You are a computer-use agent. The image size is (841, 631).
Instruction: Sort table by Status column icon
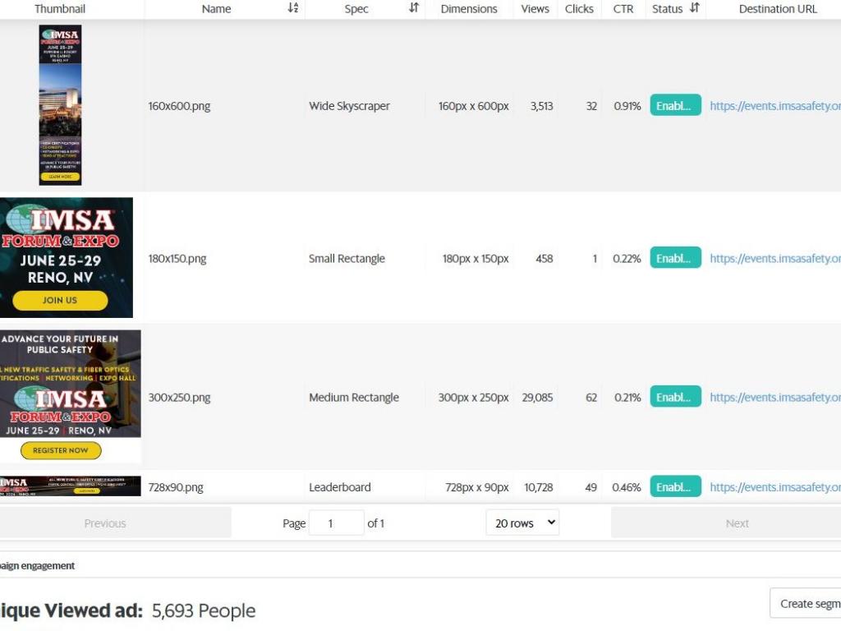(x=695, y=8)
